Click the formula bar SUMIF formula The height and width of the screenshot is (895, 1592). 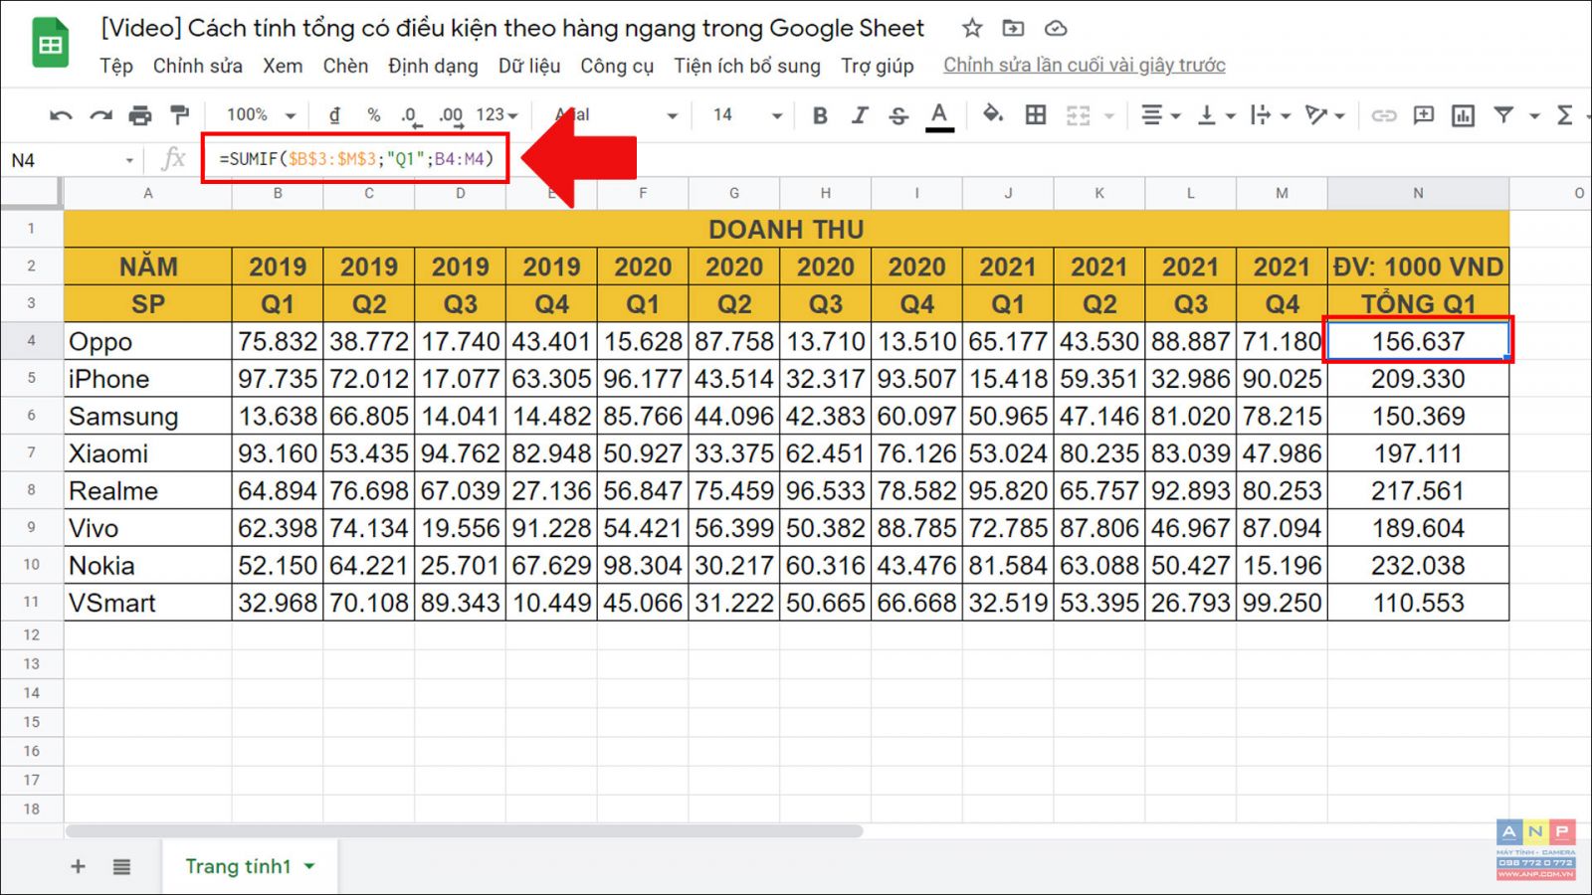[356, 159]
